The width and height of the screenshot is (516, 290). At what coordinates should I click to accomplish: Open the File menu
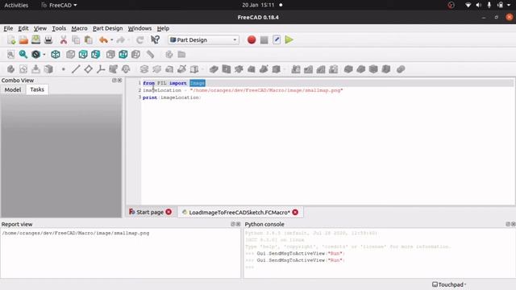click(8, 28)
